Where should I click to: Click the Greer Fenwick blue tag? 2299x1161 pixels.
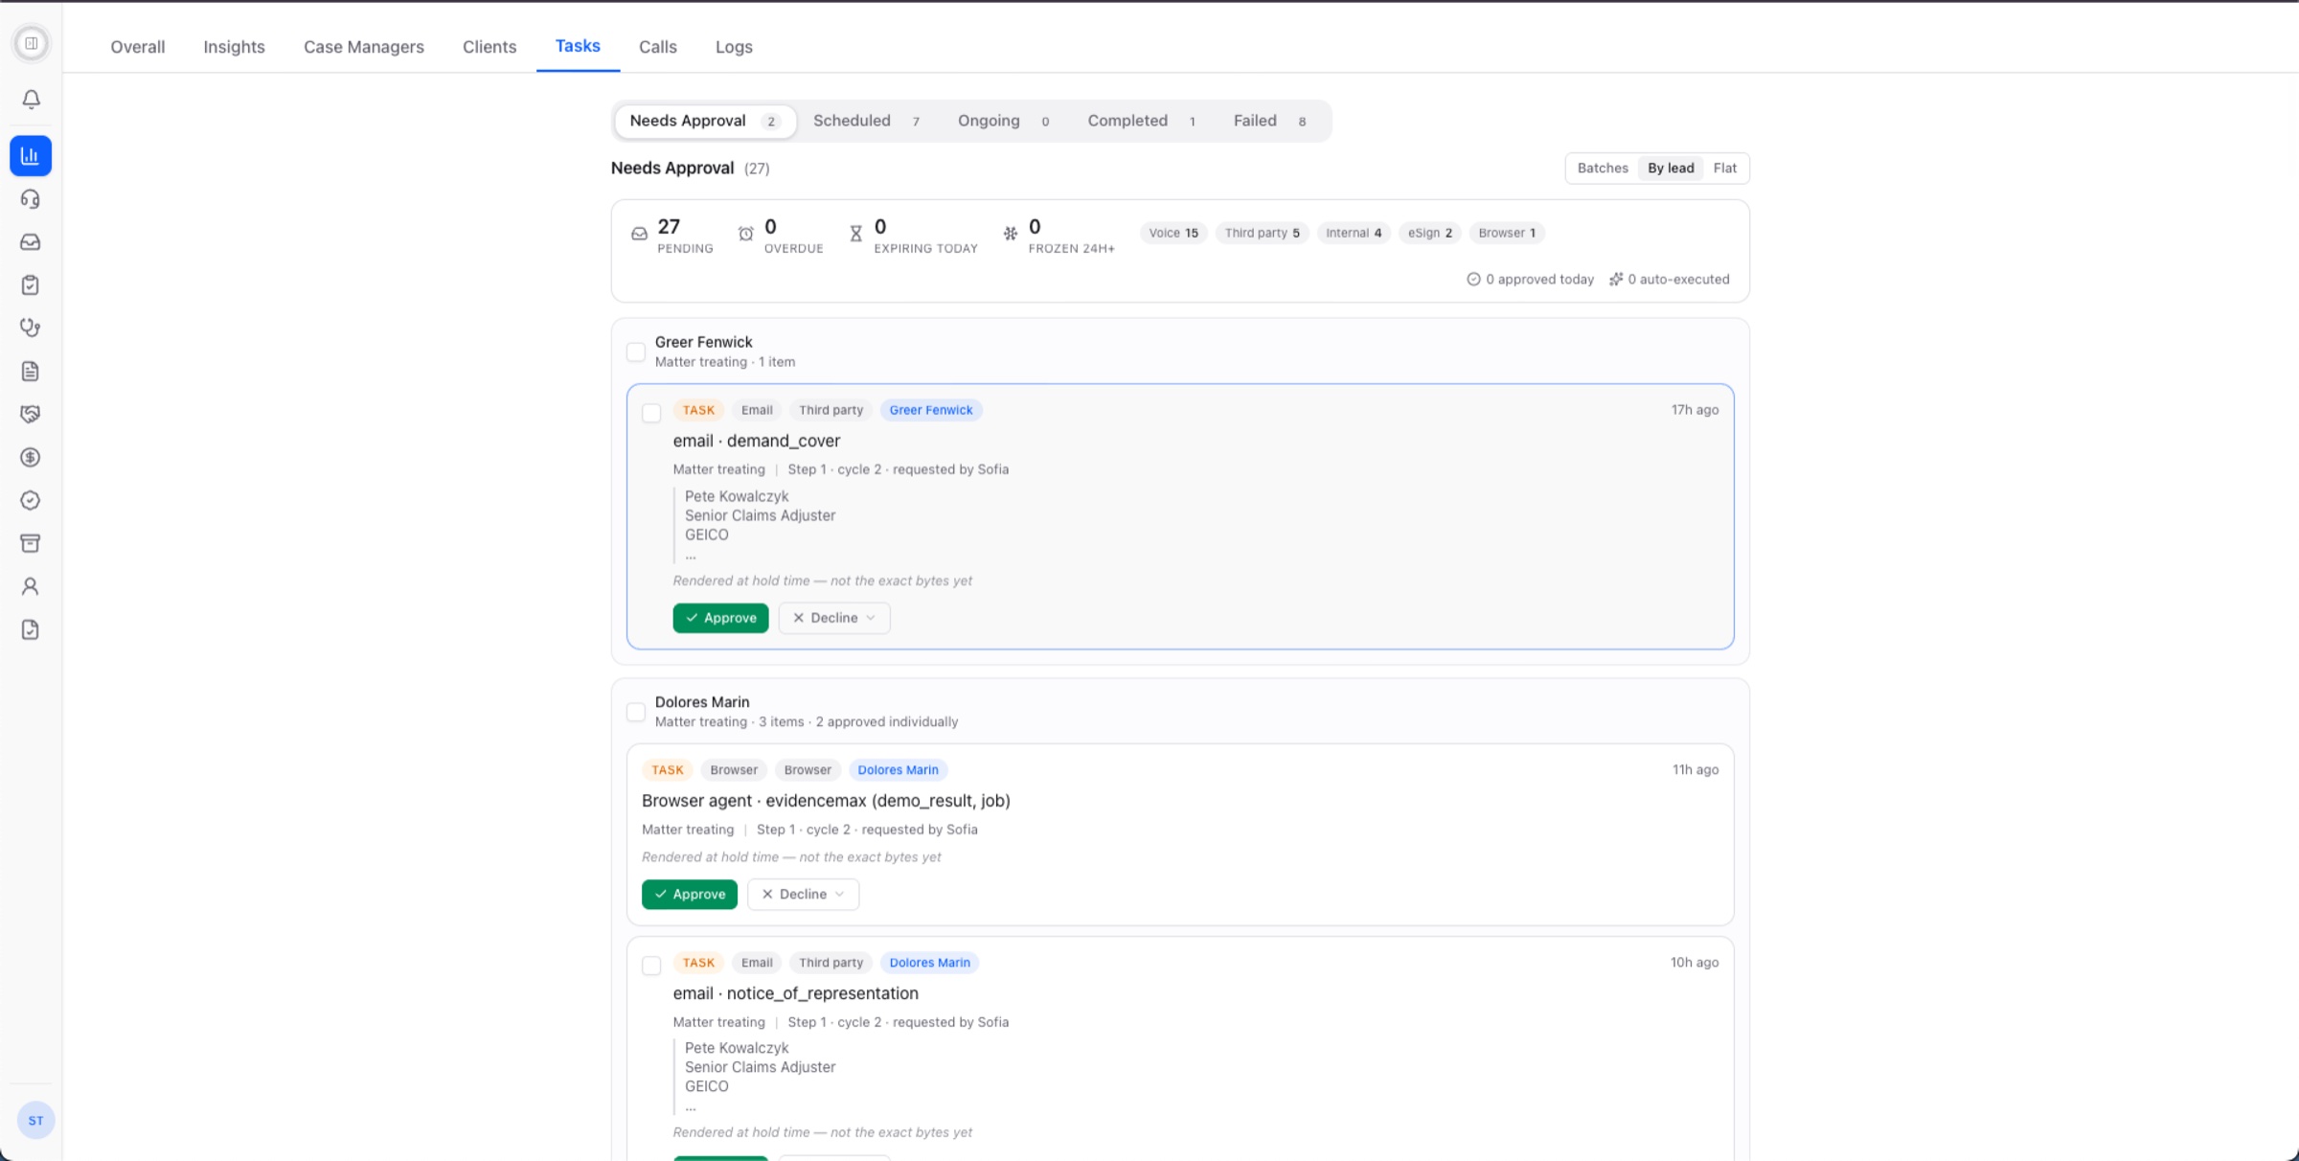[x=931, y=410]
